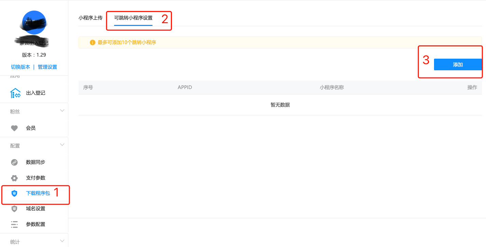
Task: Click the blue profile avatar
Action: (x=34, y=23)
